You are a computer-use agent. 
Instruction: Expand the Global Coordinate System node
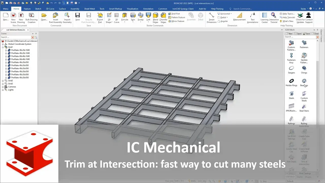click(x=3, y=44)
